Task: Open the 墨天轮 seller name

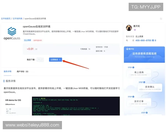Action: point(137,26)
